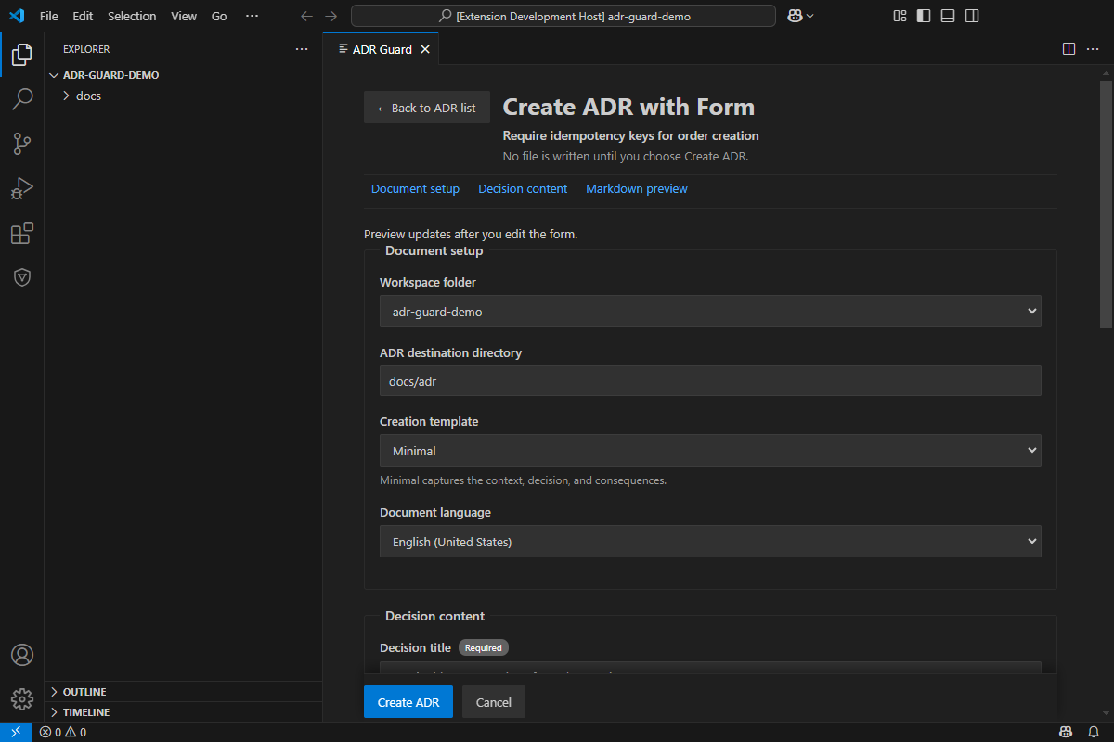The width and height of the screenshot is (1114, 742).
Task: Open the Workspace folder dropdown
Action: pyautogui.click(x=710, y=312)
